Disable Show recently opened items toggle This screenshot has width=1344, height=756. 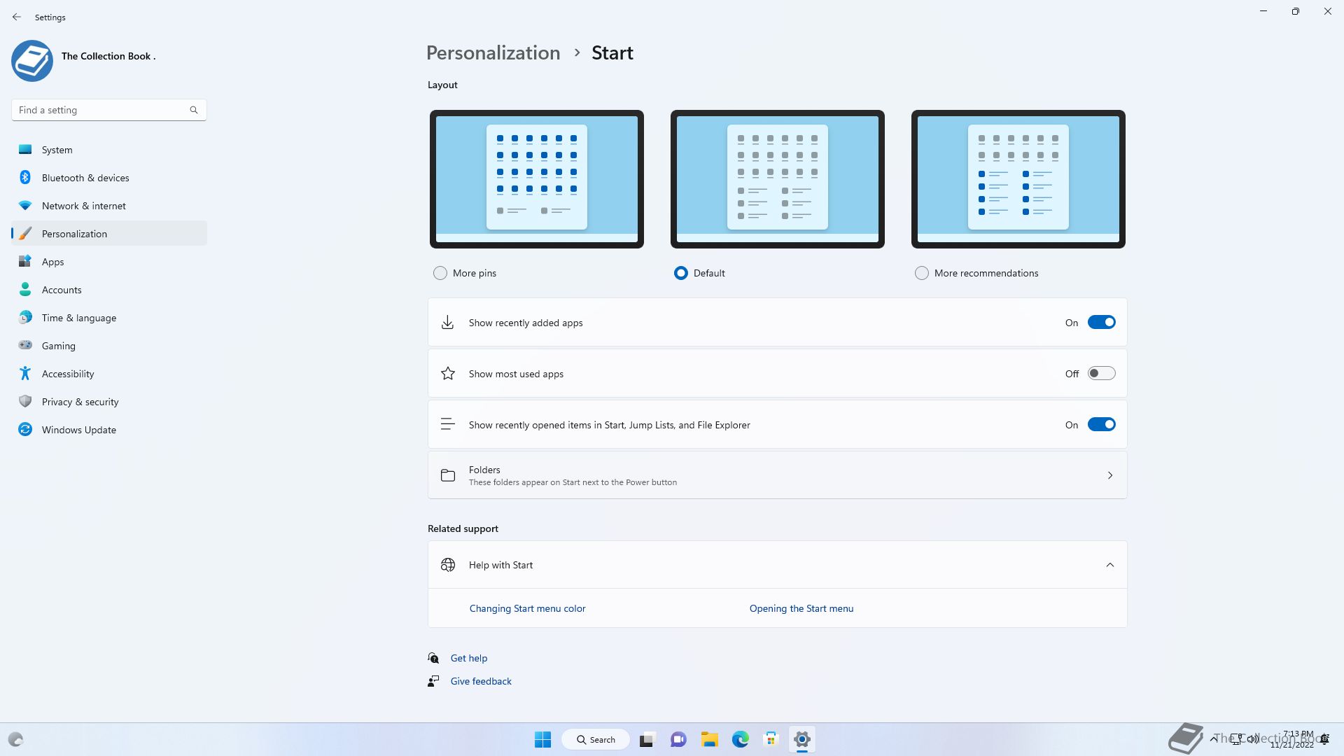[x=1101, y=425]
